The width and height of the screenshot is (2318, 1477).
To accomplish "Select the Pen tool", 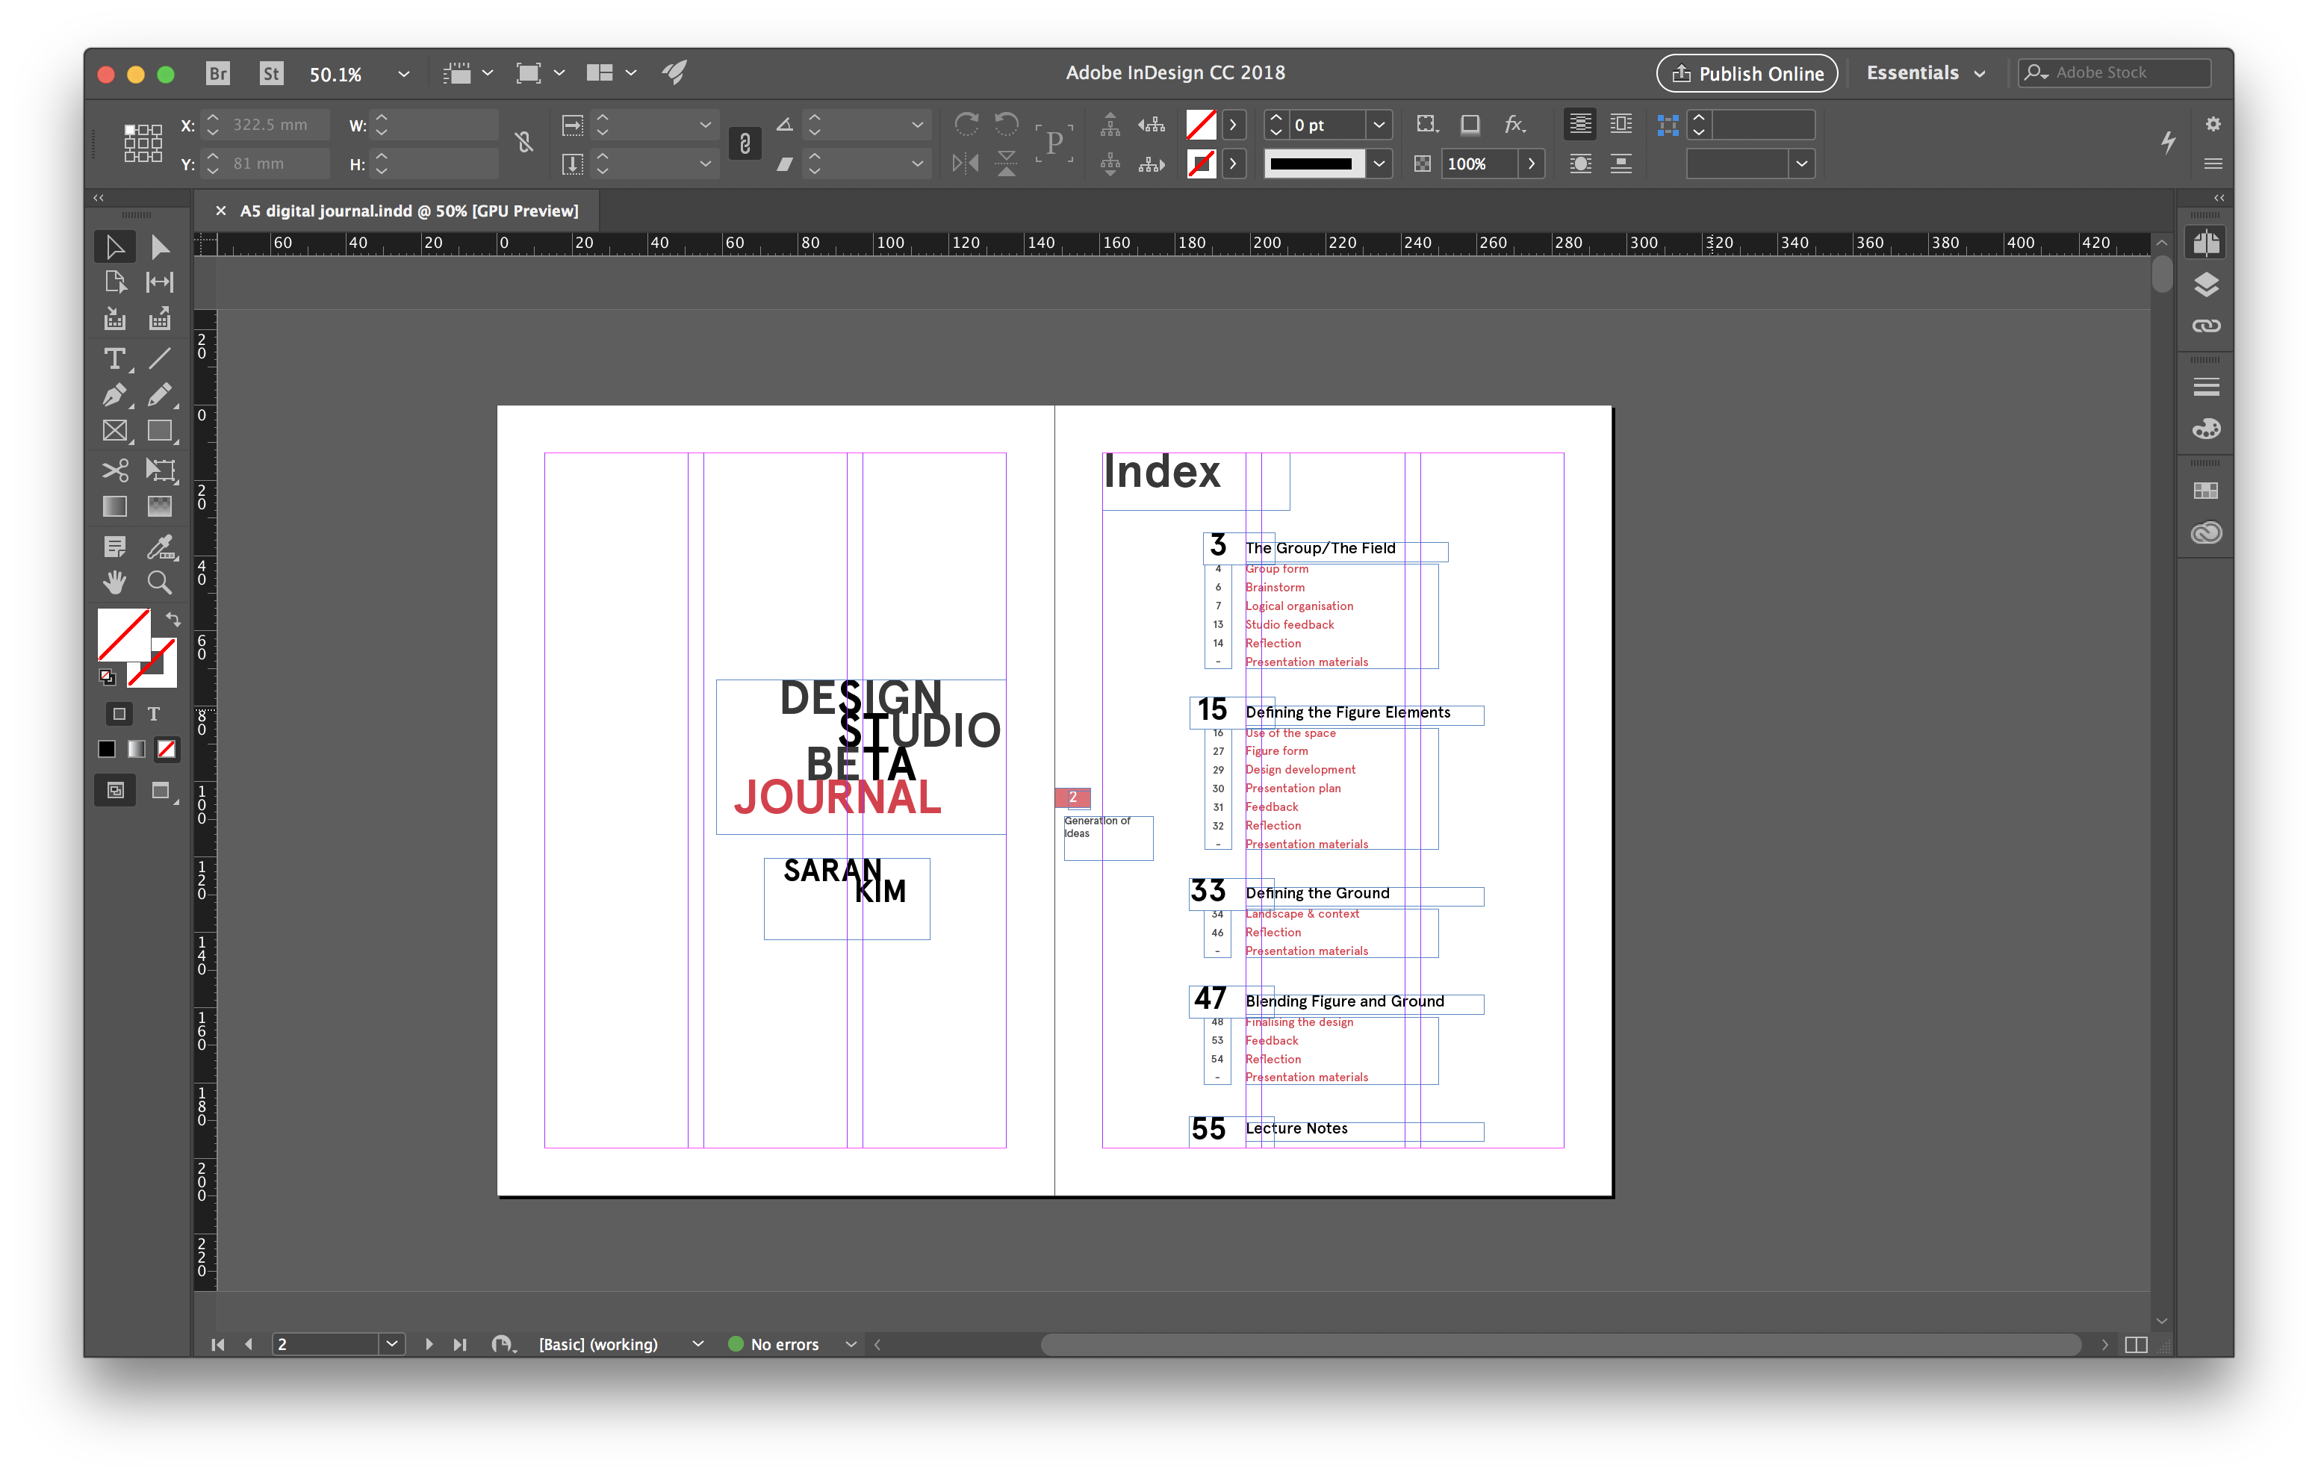I will tap(114, 395).
